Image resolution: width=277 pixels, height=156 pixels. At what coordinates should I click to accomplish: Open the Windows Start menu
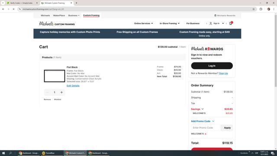(3, 153)
